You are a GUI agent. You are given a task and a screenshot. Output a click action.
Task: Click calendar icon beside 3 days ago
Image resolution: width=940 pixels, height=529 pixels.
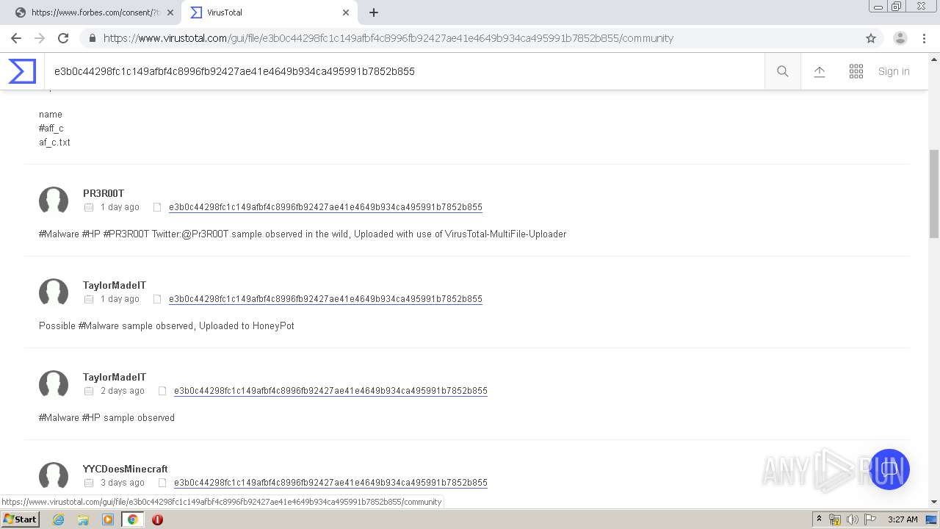[89, 483]
